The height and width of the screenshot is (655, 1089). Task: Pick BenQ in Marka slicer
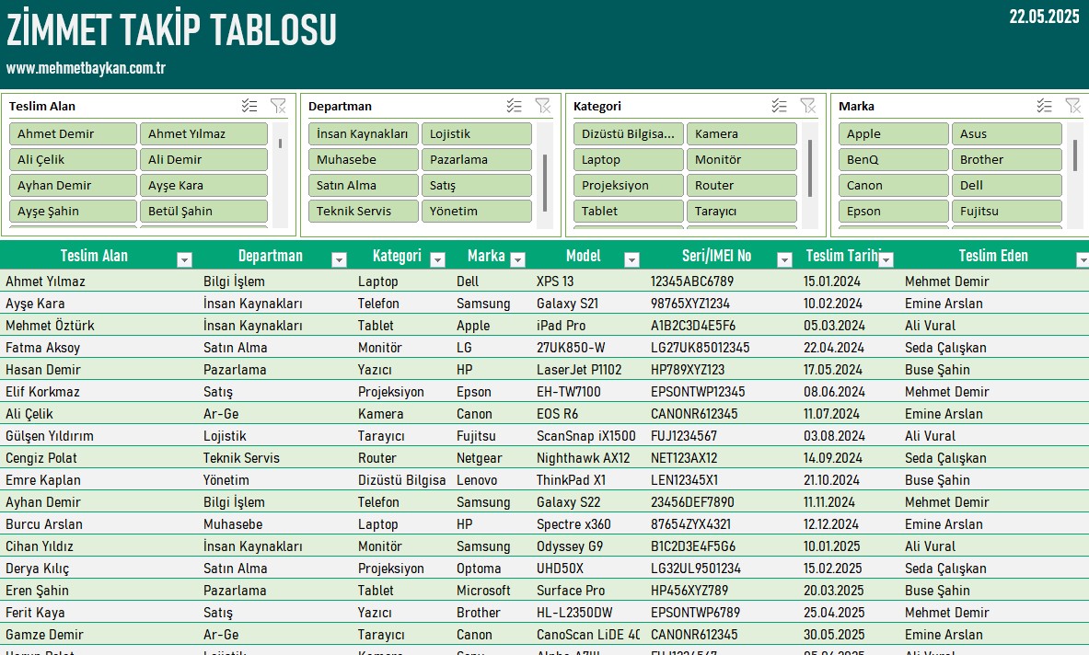click(894, 159)
